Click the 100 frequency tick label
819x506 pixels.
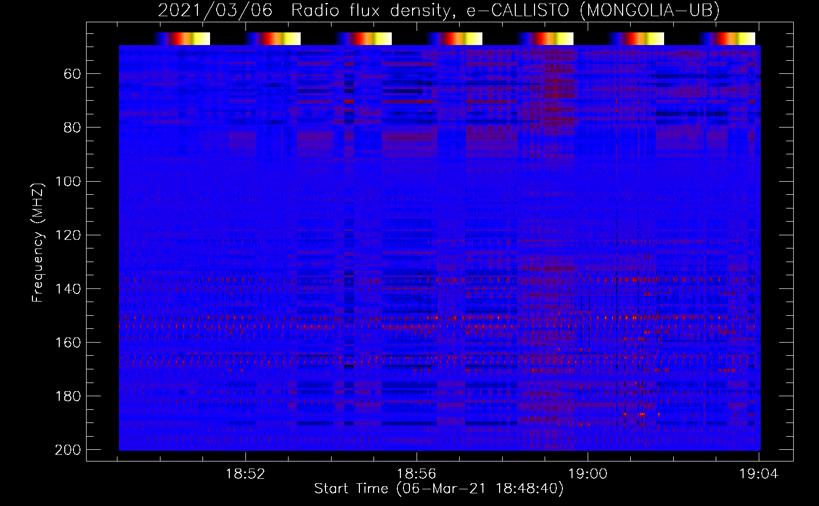click(x=68, y=182)
